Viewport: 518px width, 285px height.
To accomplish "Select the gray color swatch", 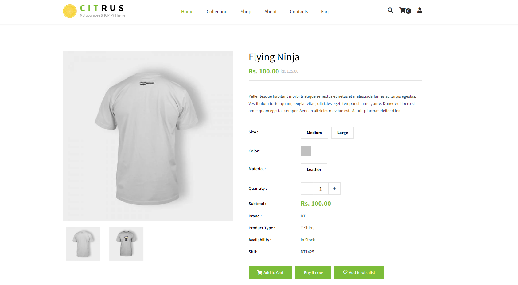I will pyautogui.click(x=306, y=151).
